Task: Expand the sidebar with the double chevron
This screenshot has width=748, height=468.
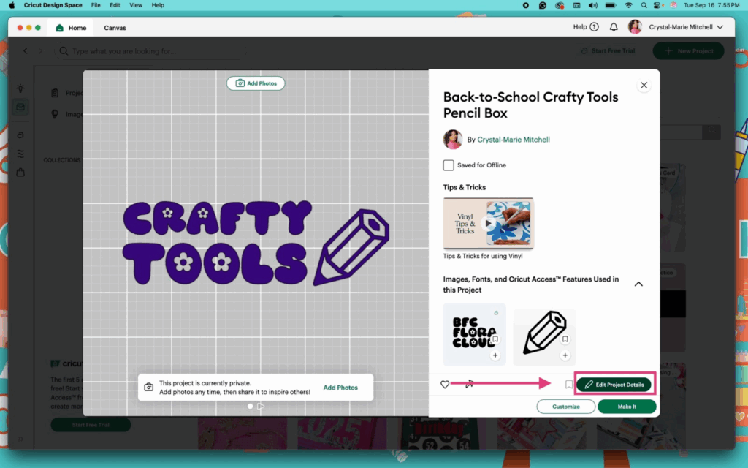Action: (20, 439)
